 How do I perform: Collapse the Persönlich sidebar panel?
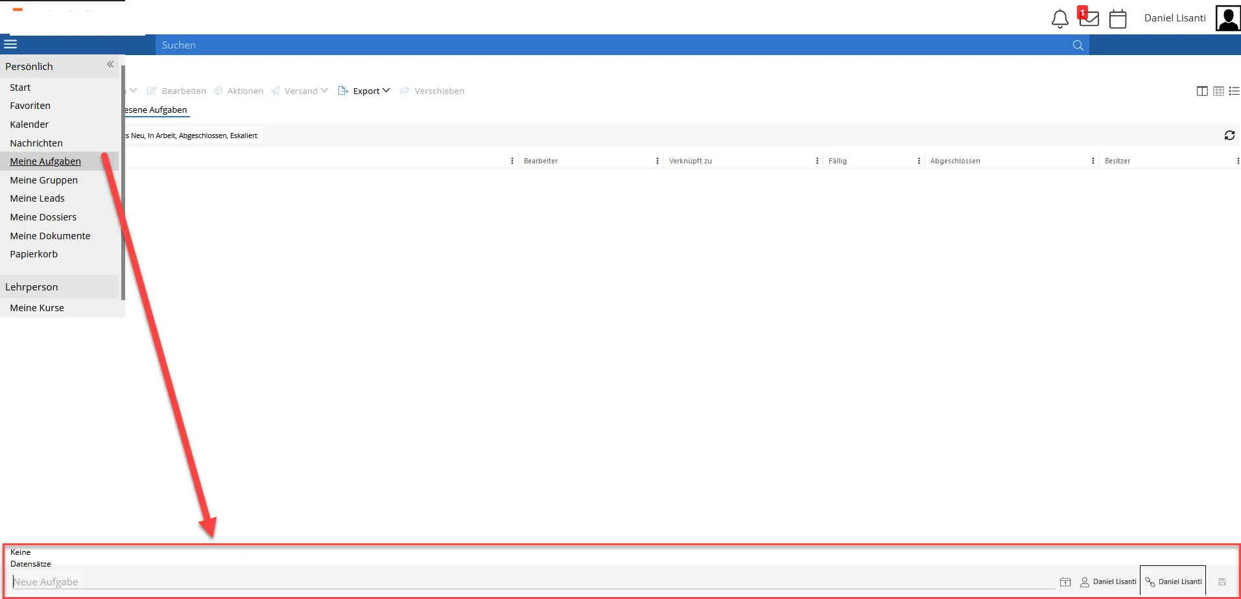110,64
